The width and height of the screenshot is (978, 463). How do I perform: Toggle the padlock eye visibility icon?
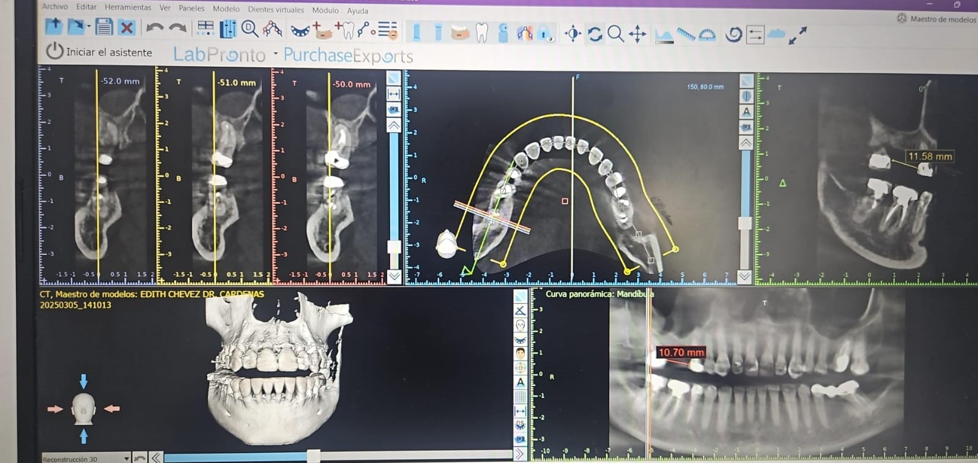546,34
